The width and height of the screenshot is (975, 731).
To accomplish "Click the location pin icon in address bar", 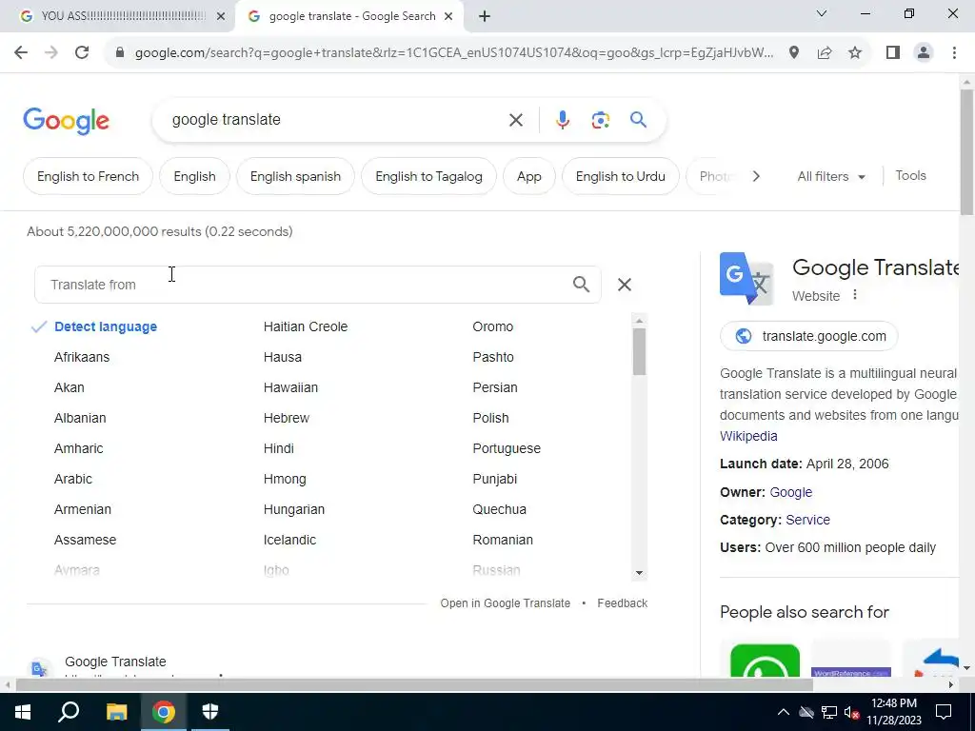I will click(x=794, y=53).
